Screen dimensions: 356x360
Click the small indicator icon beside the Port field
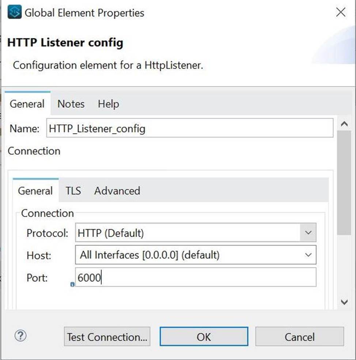(72, 284)
